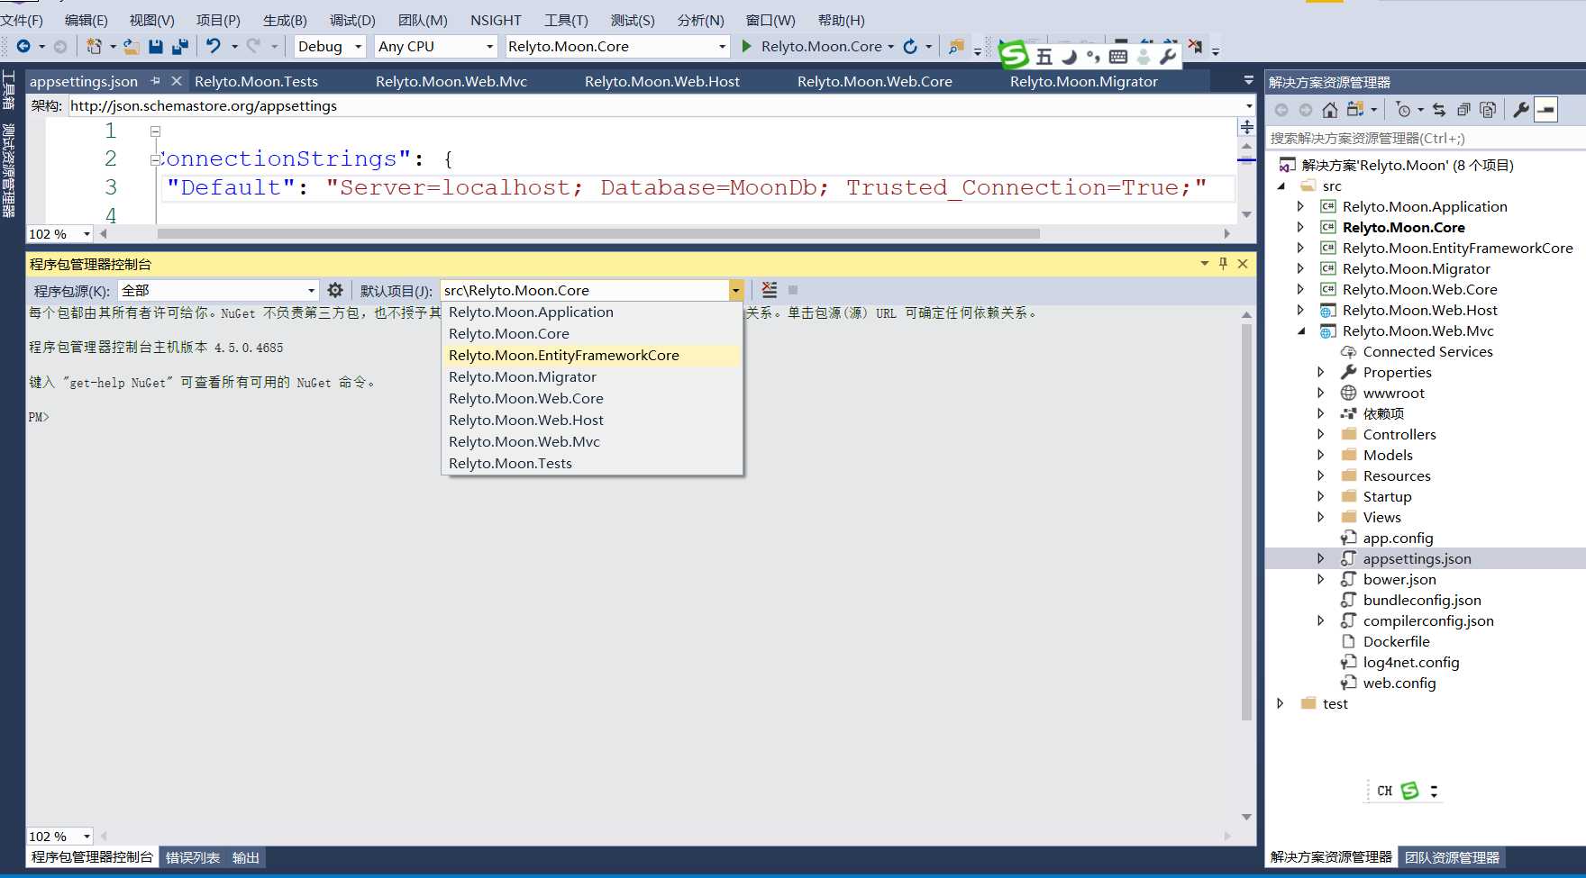Click the Sogou toolbar wrench settings icon

click(x=1168, y=56)
